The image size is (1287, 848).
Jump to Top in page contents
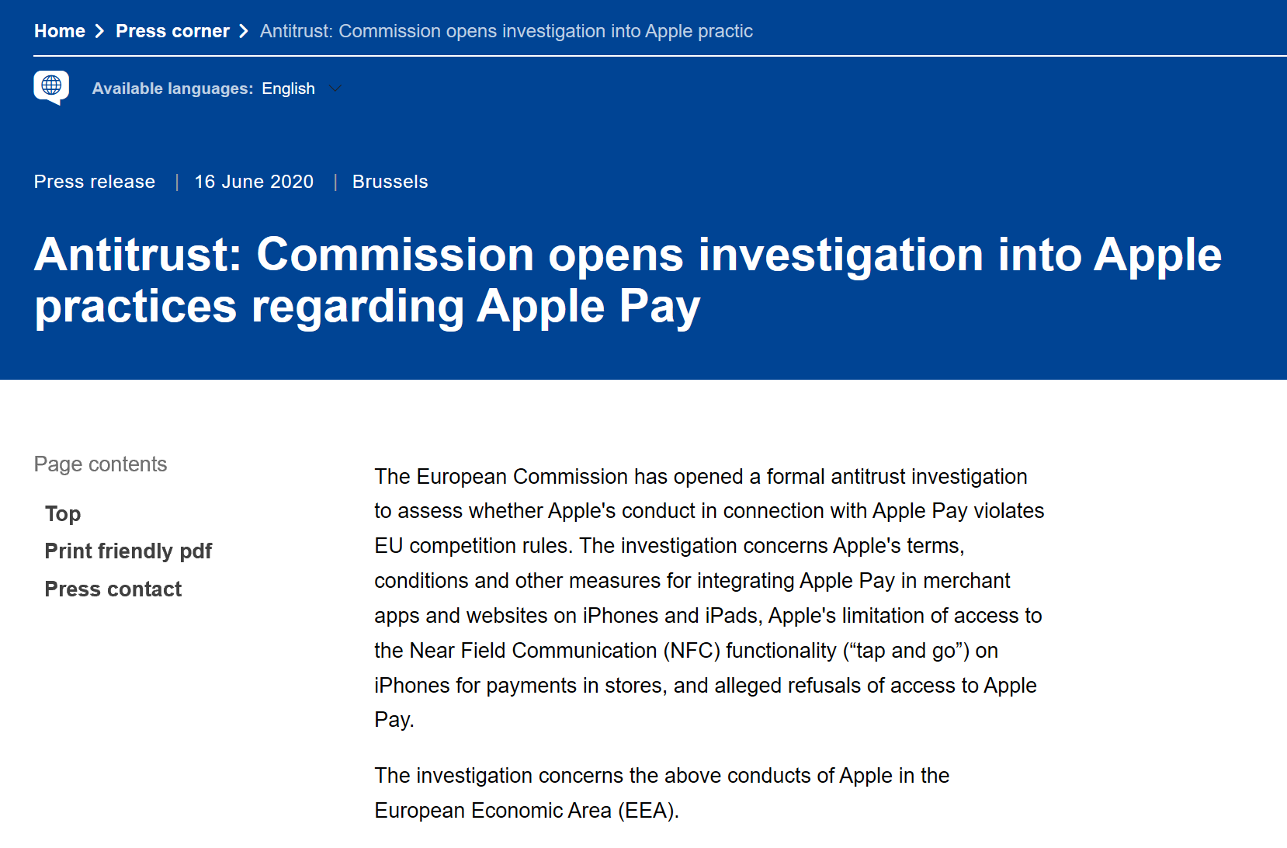(63, 514)
